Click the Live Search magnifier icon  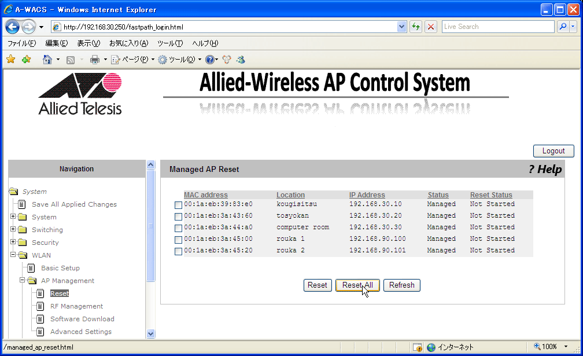[x=563, y=27]
